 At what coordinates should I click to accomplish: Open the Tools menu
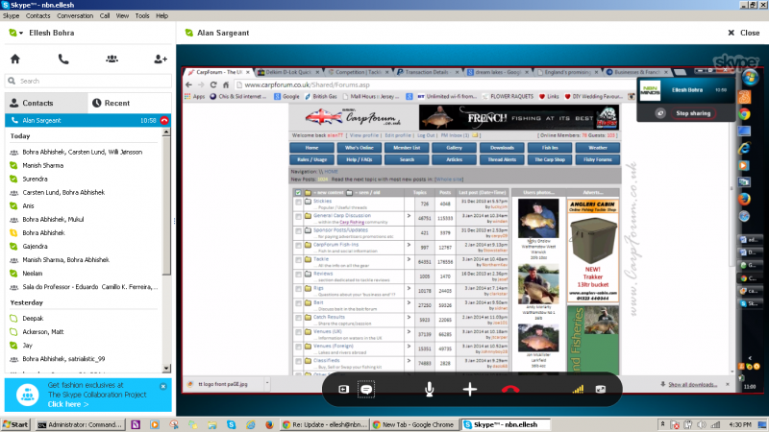(x=142, y=15)
